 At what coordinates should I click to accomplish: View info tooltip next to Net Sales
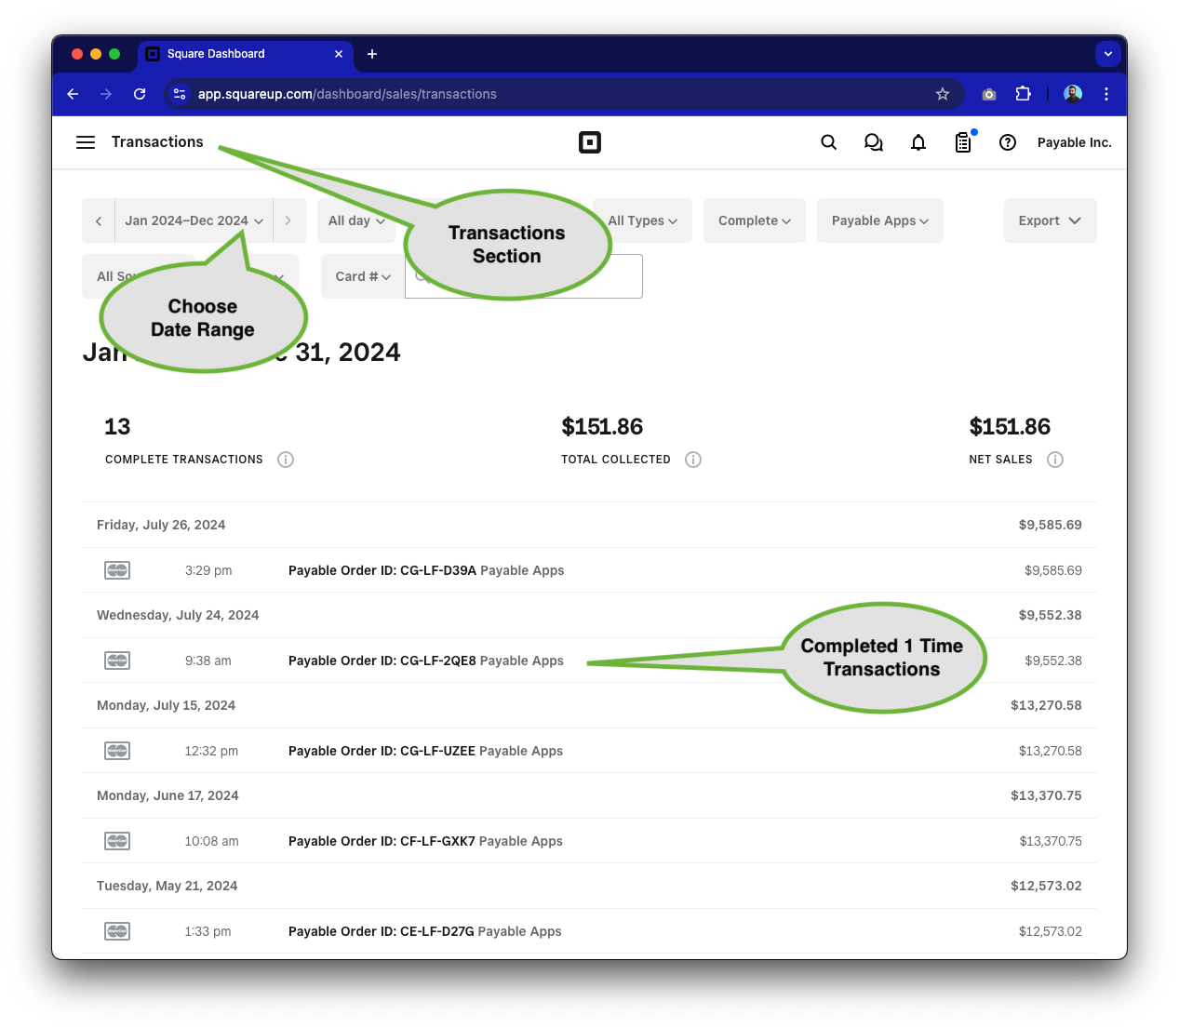(1055, 459)
